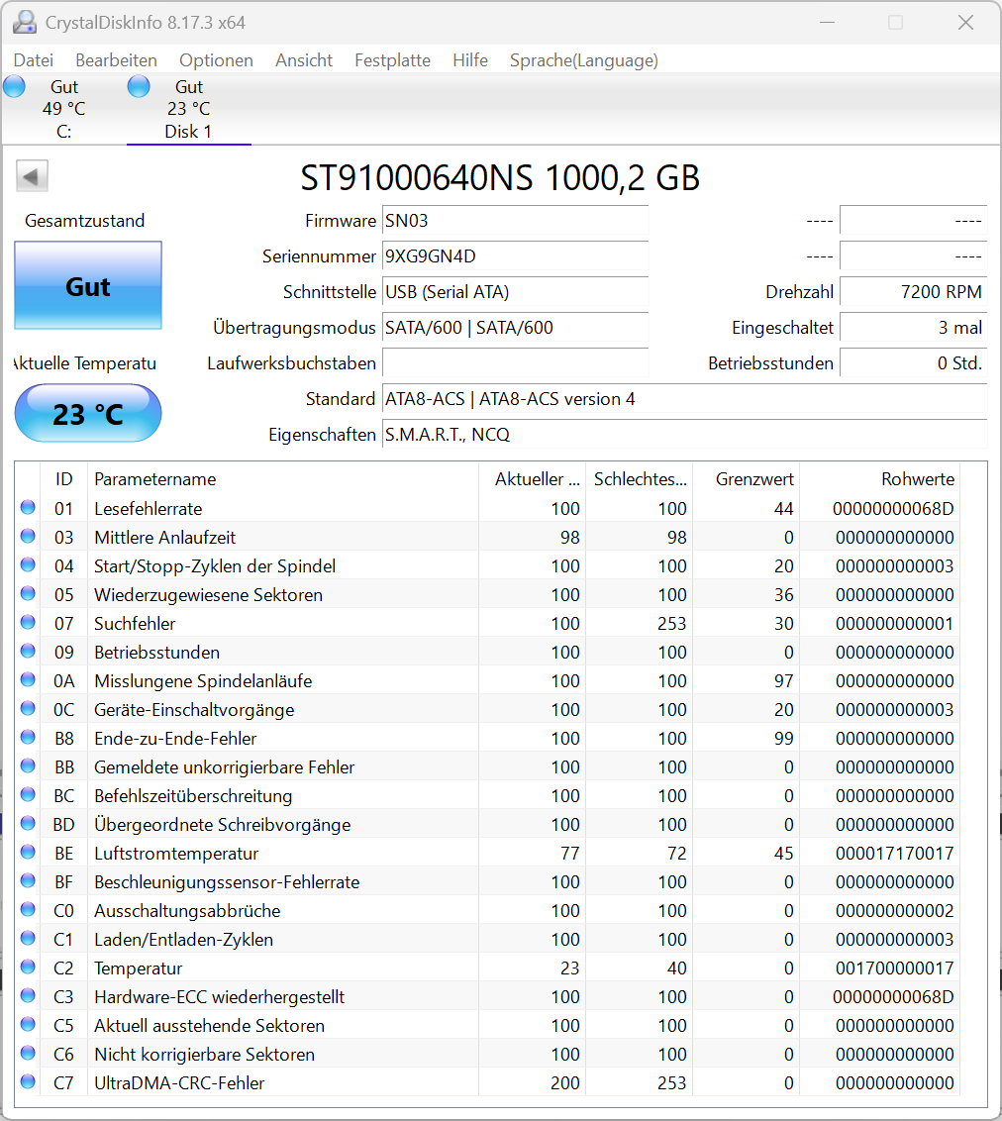Open the Optionen menu
1002x1121 pixels.
coord(217,60)
